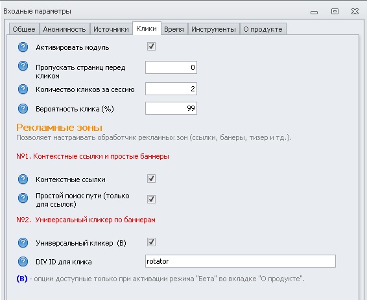
Task: Go to the Время tab
Action: (174, 29)
